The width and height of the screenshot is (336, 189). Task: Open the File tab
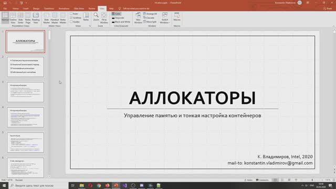click(5, 8)
